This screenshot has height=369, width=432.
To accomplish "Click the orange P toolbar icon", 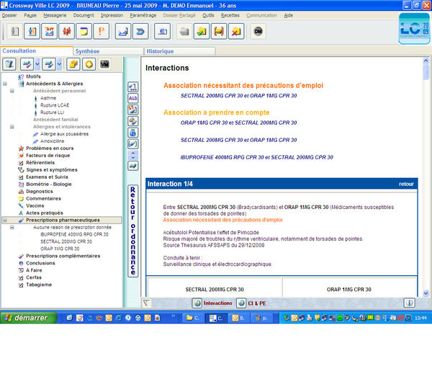I will pyautogui.click(x=102, y=32).
